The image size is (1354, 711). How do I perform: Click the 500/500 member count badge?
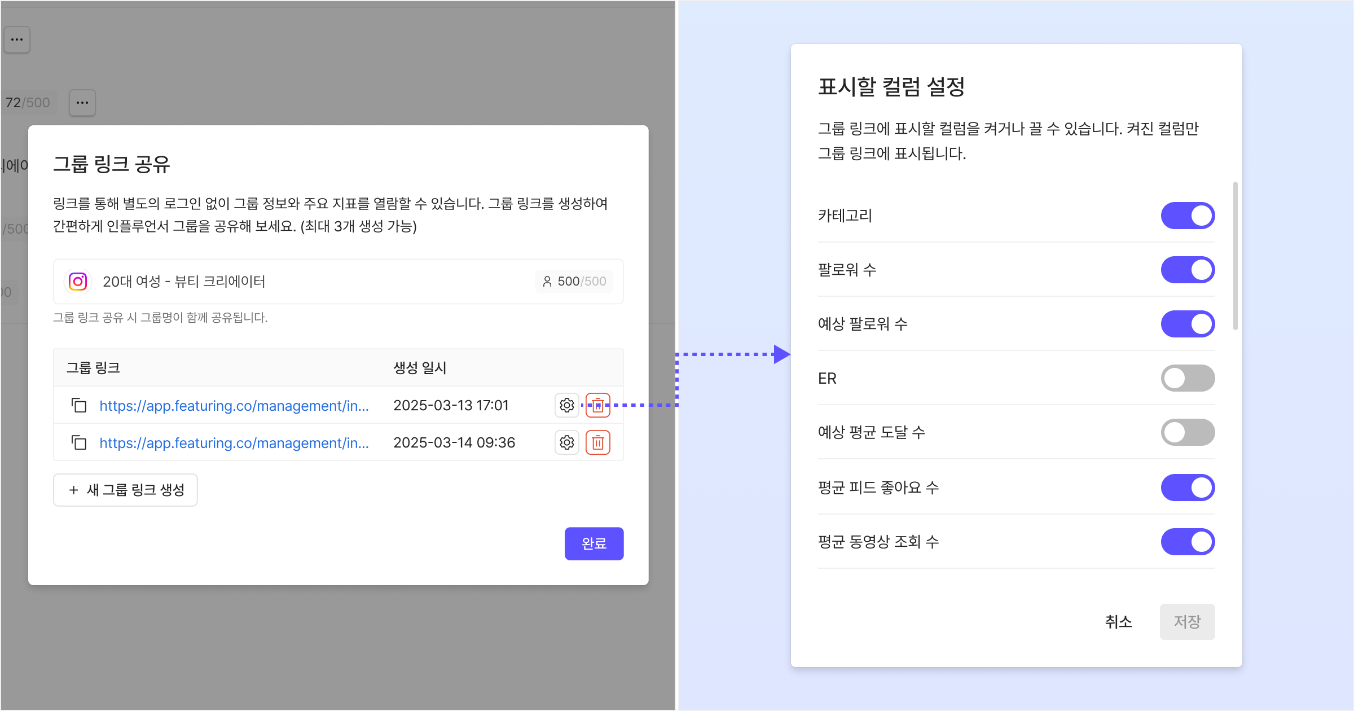pos(574,281)
